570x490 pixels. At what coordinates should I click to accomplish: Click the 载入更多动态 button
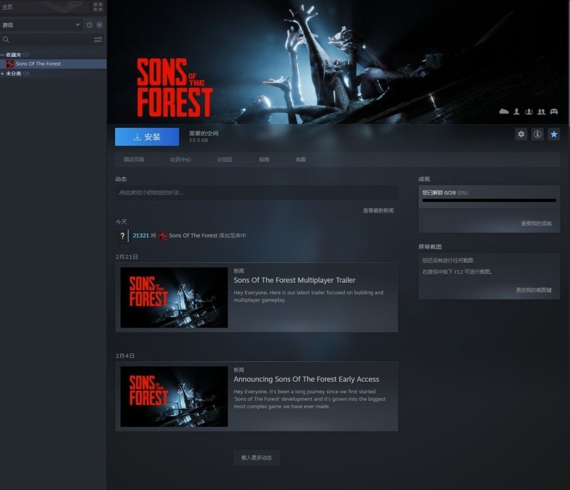pyautogui.click(x=256, y=458)
